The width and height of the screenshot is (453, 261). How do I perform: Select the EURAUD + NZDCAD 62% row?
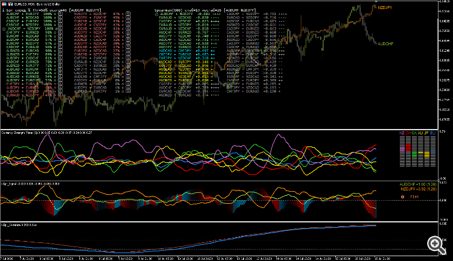(30, 73)
